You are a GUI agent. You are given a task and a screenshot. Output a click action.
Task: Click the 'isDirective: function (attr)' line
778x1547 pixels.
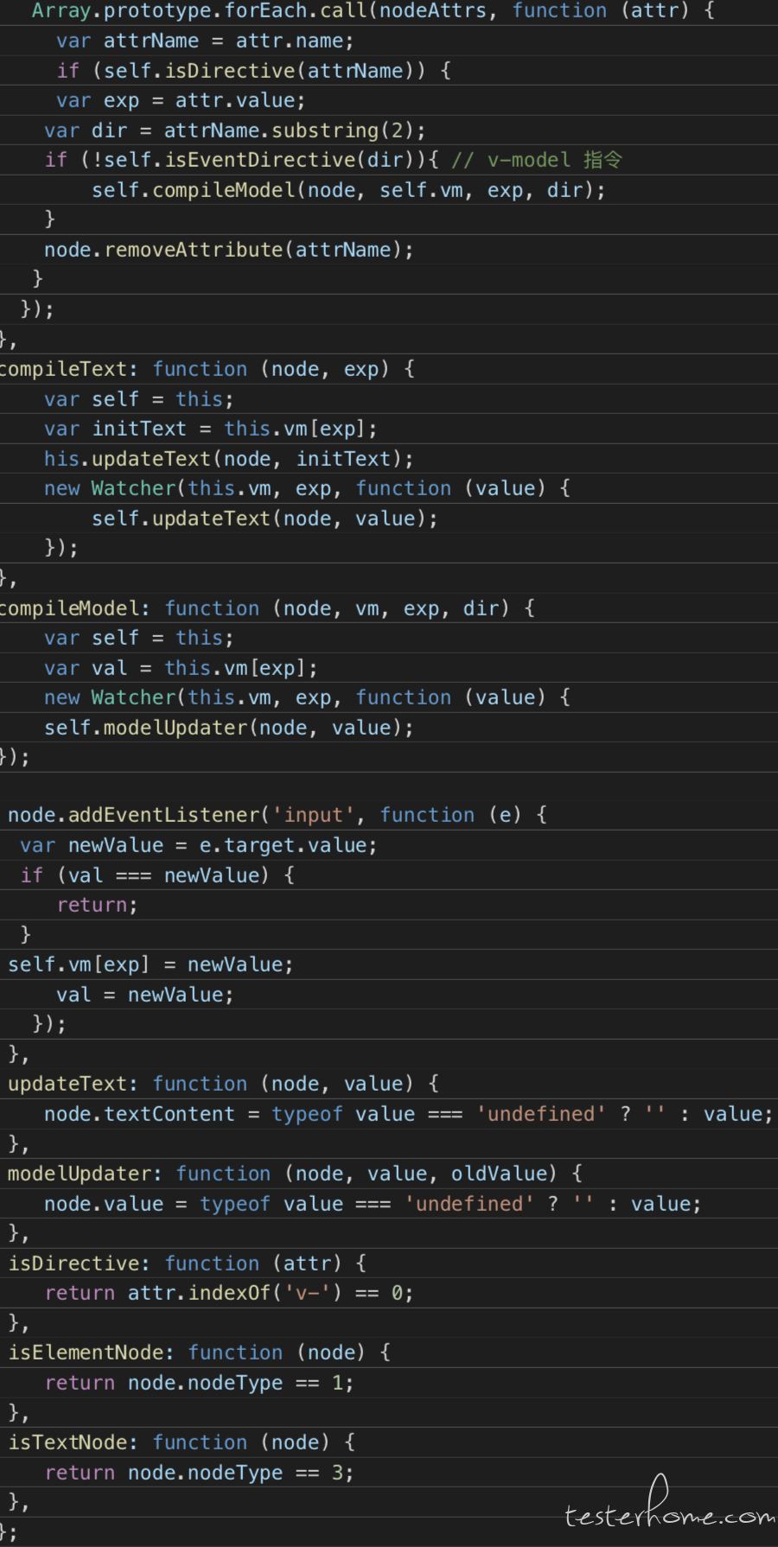tap(188, 1264)
